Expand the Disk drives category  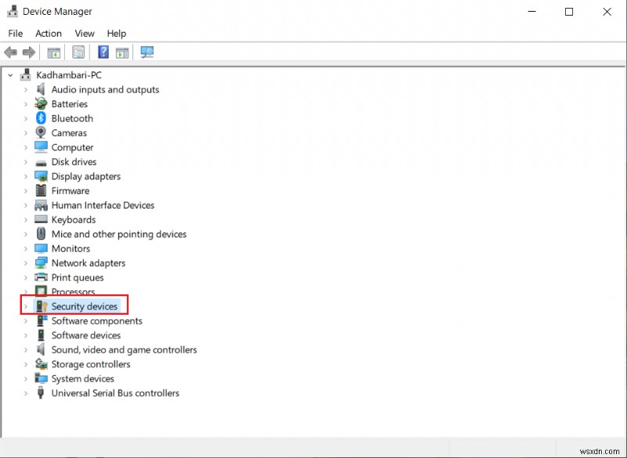(26, 162)
